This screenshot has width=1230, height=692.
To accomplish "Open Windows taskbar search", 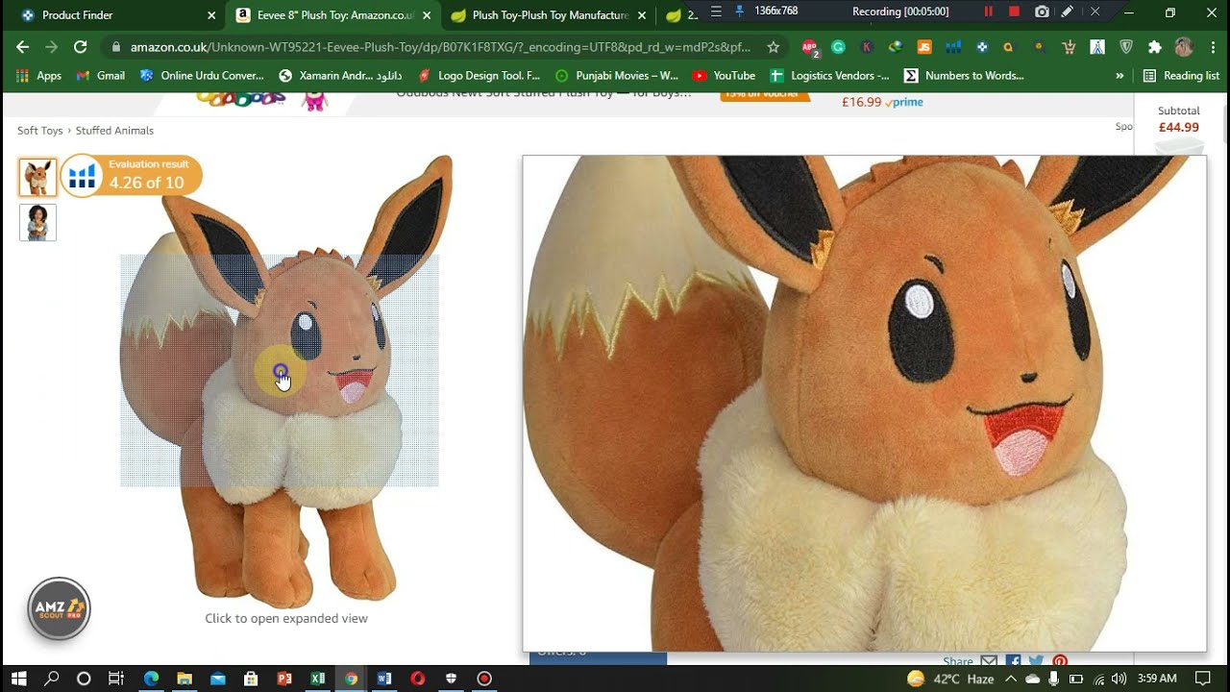I will point(52,679).
